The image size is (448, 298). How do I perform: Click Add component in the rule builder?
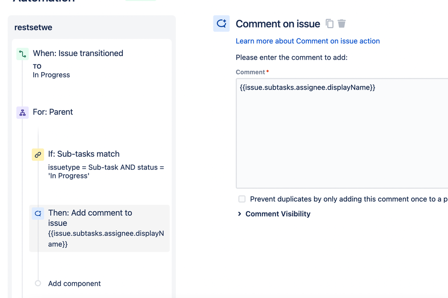coord(74,283)
